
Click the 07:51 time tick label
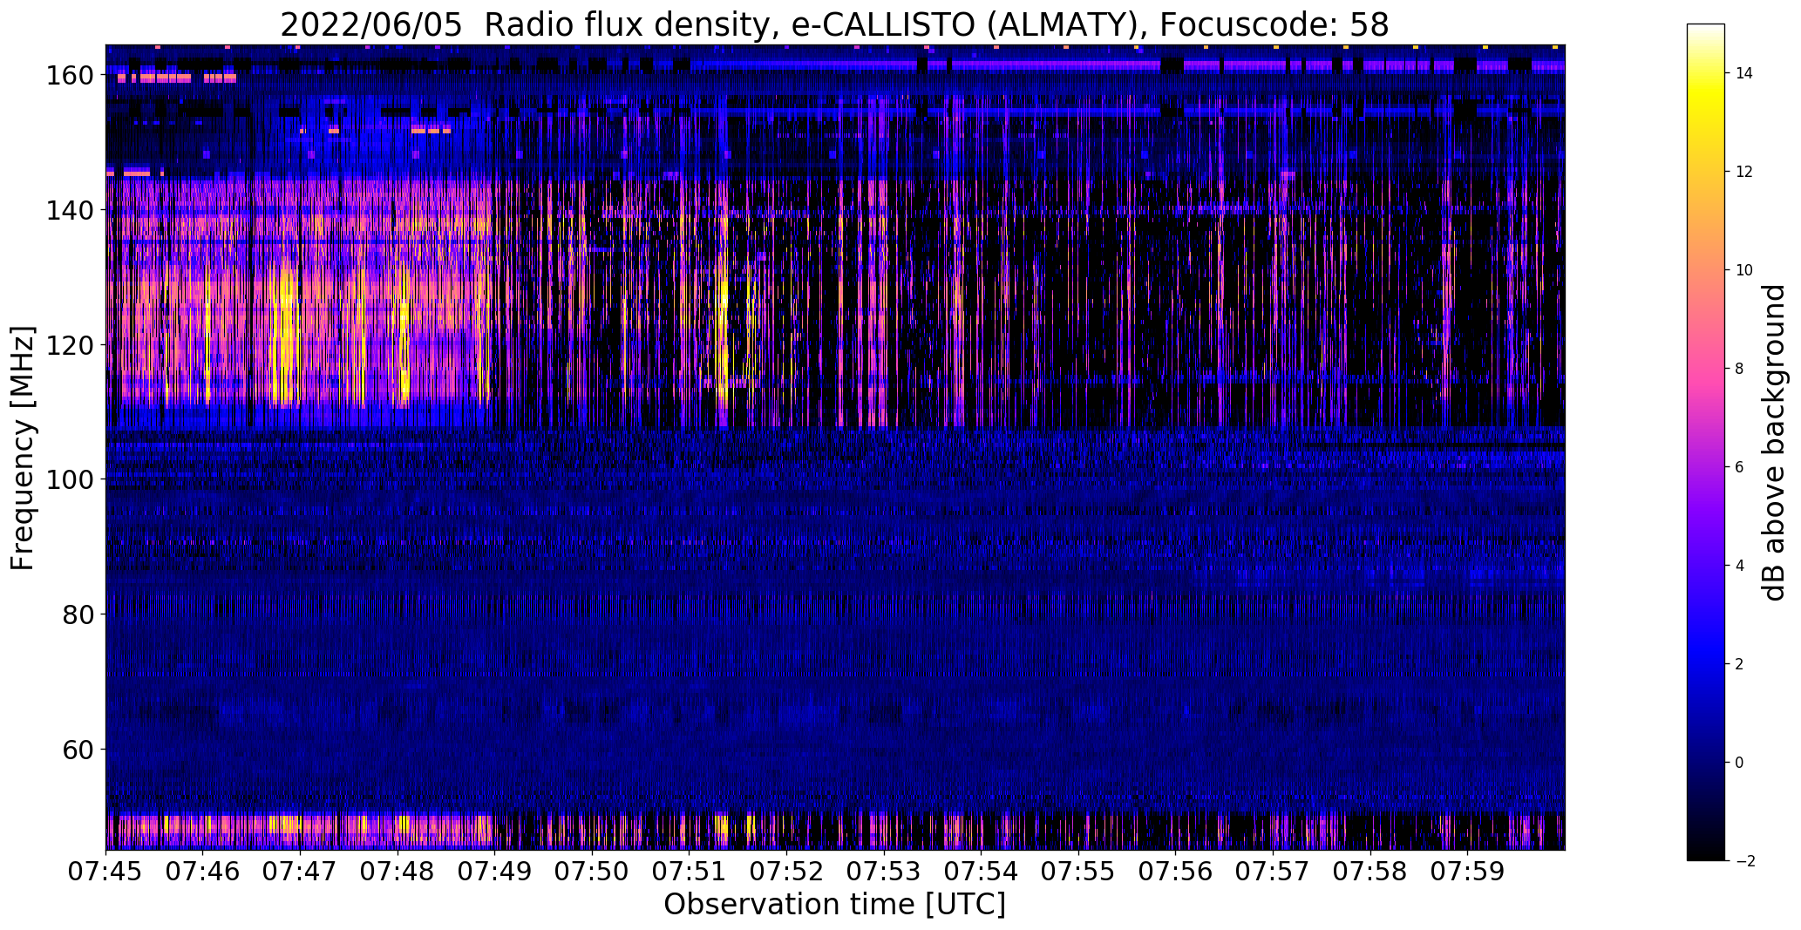coord(690,871)
